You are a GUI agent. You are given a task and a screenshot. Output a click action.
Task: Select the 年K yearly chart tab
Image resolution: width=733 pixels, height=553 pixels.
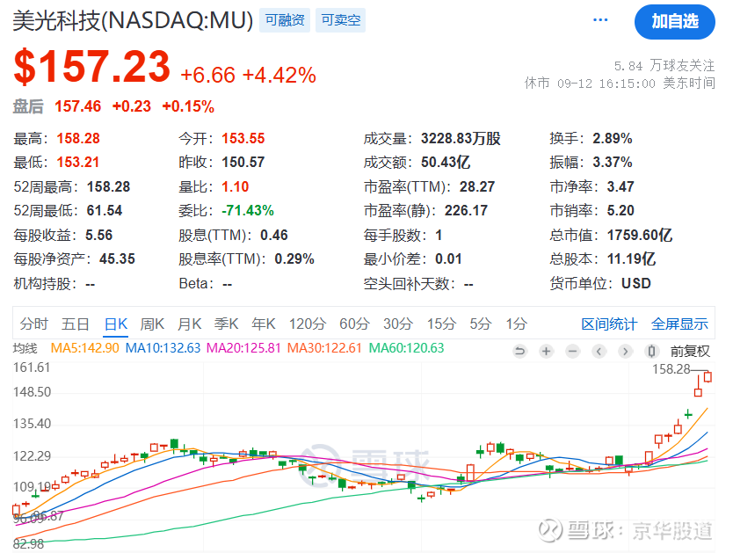coord(264,324)
